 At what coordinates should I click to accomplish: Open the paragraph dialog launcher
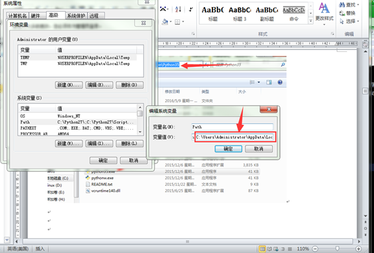pyautogui.click(x=193, y=34)
